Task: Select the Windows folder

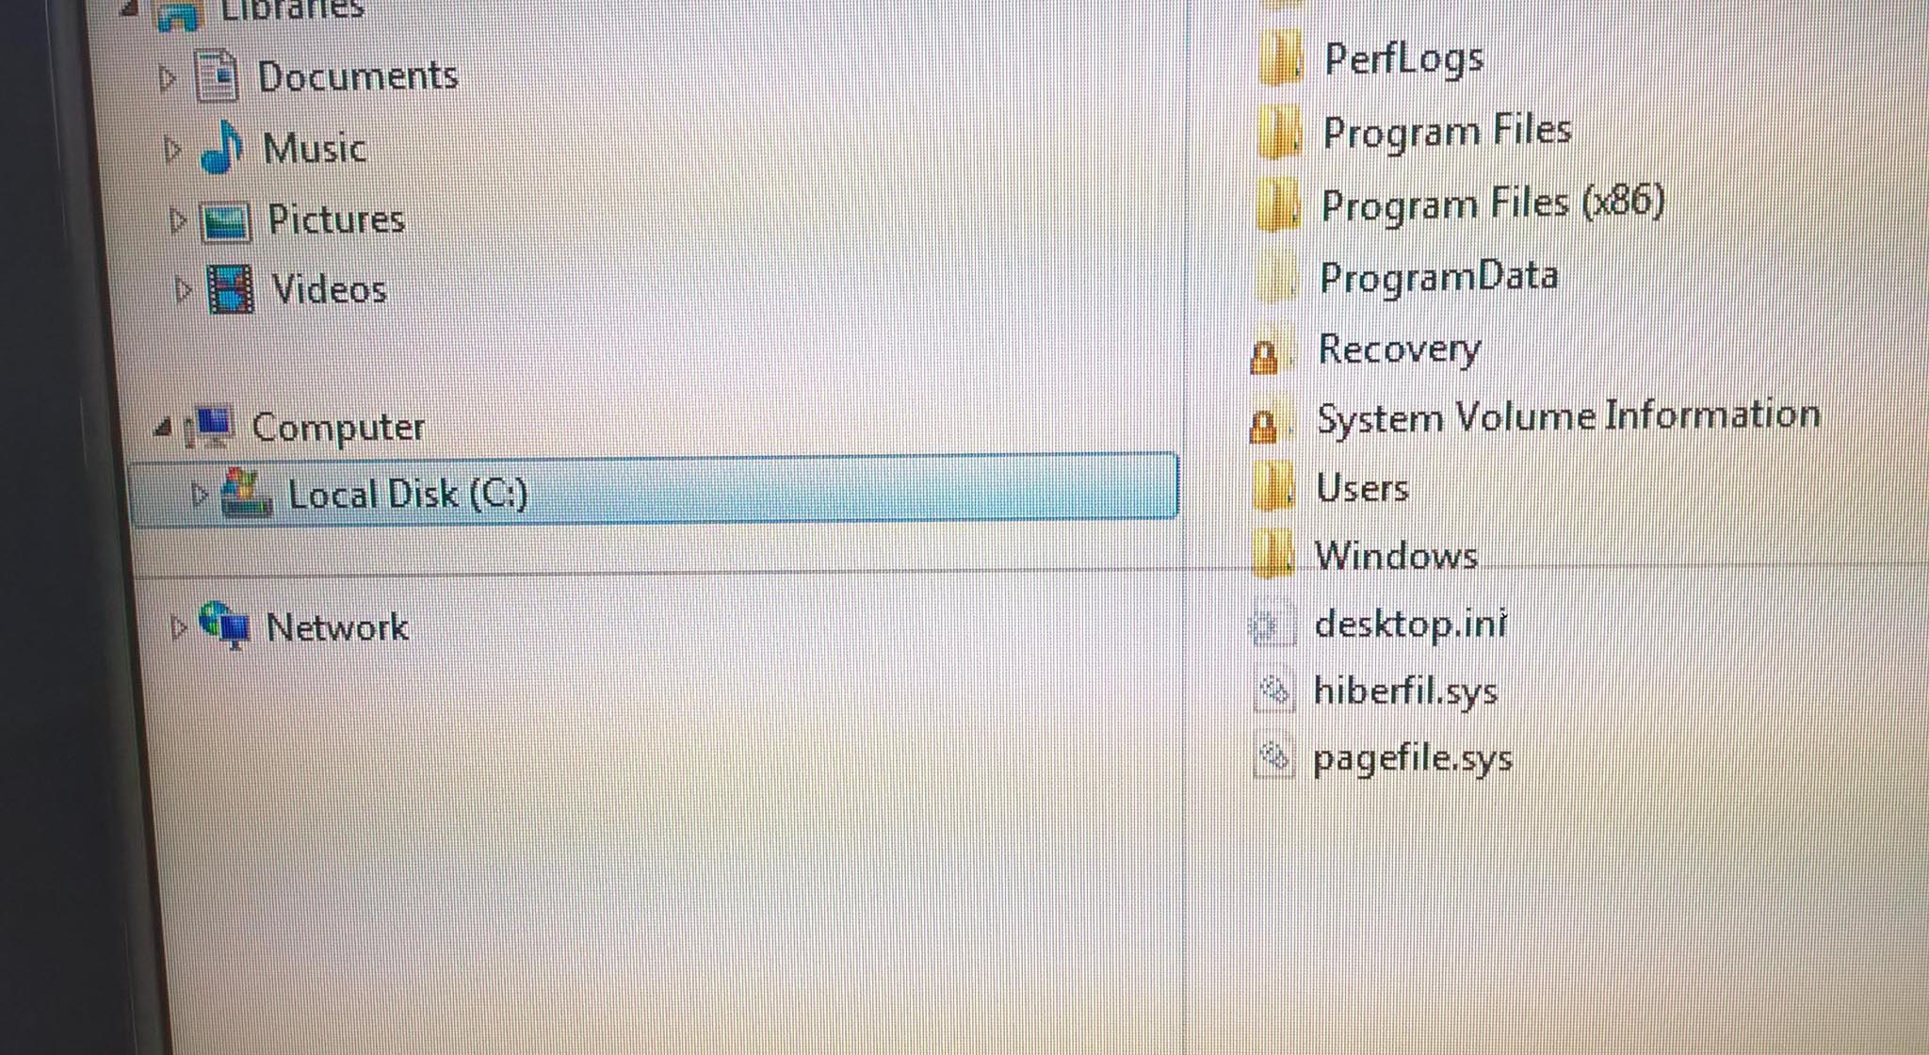Action: tap(1366, 556)
